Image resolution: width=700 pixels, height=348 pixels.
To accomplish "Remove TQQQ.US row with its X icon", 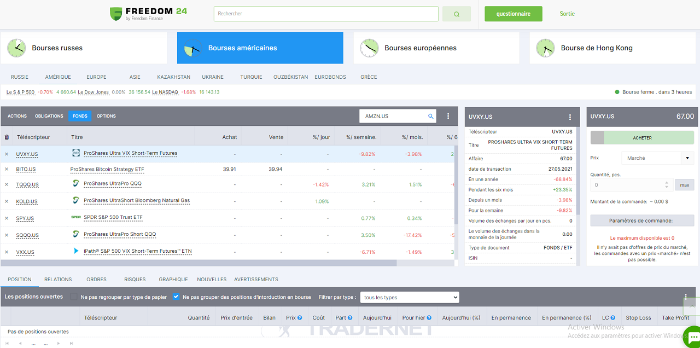I will coord(7,185).
